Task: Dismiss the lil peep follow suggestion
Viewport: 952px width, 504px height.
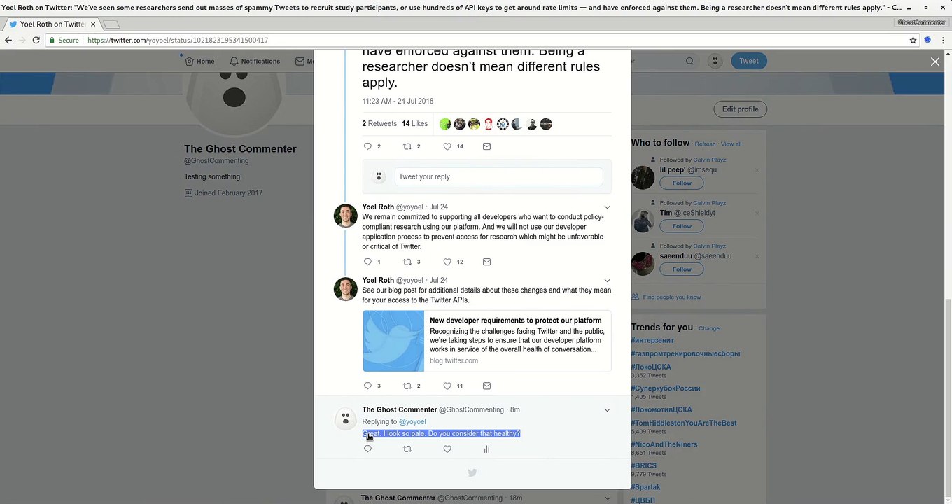Action: [757, 170]
